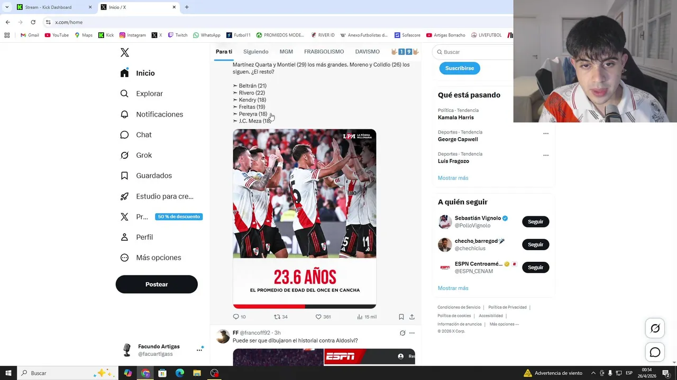Switch to Siguiendo tab

[256, 52]
